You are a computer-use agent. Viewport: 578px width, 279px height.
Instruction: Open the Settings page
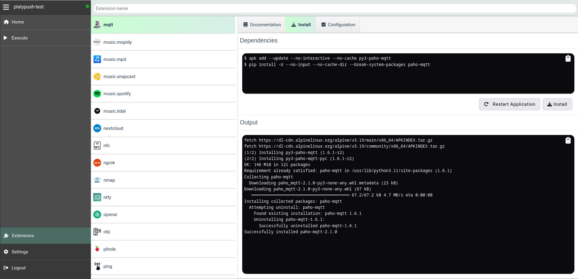(x=20, y=252)
